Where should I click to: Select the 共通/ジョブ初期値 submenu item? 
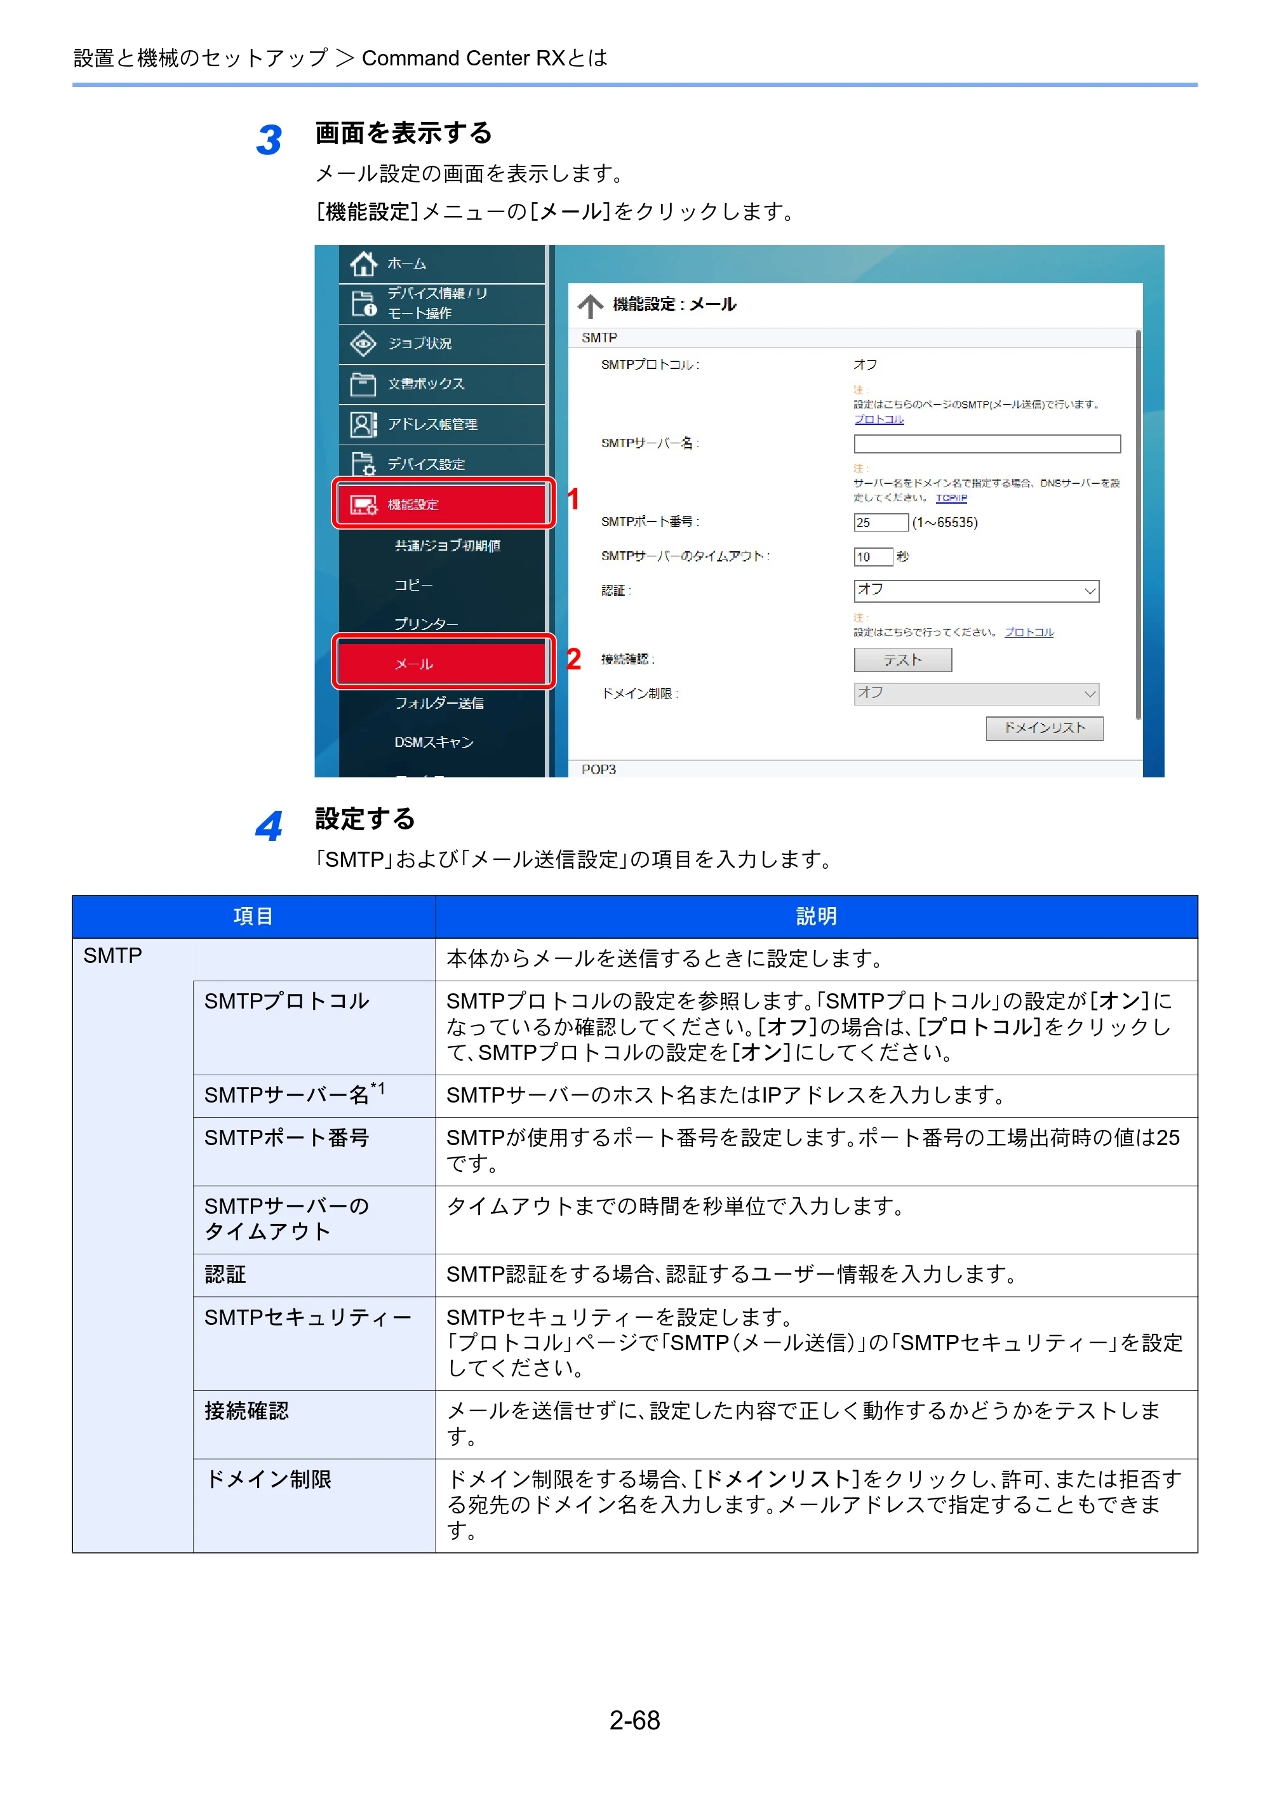[447, 546]
